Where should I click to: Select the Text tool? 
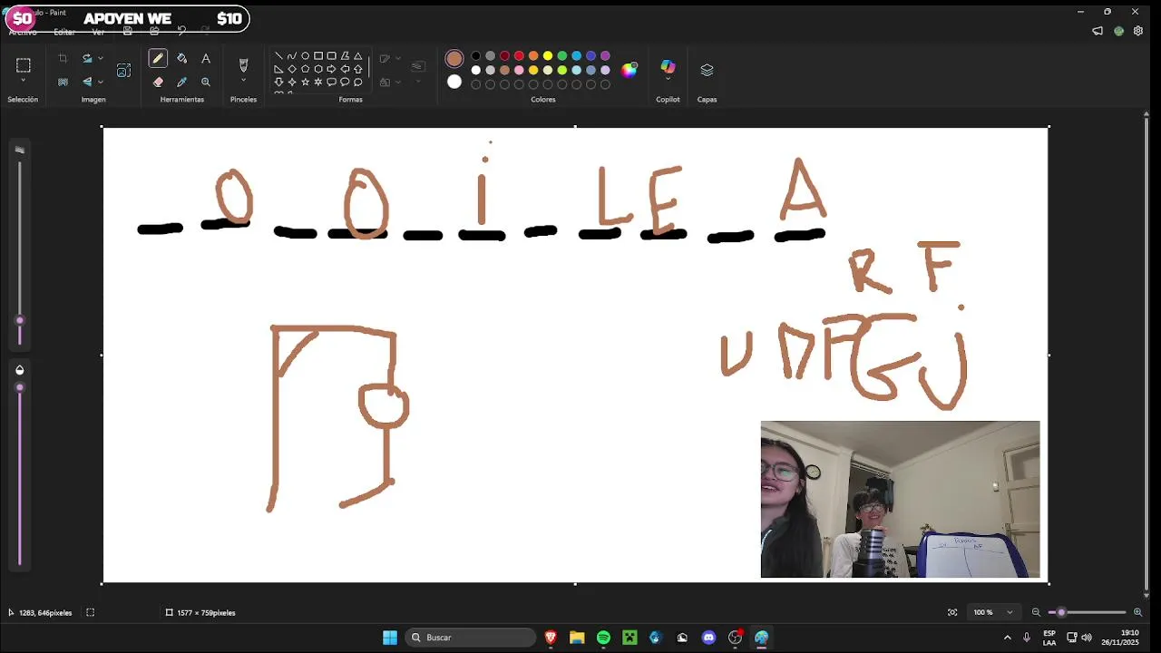206,58
